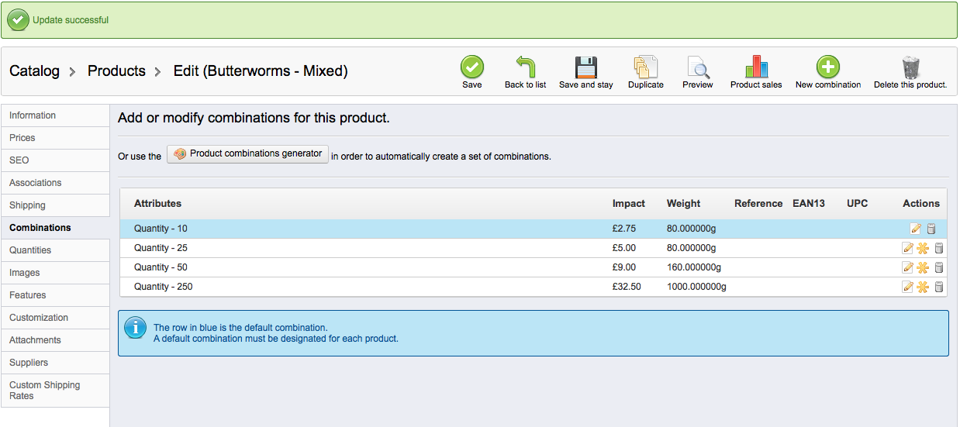The width and height of the screenshot is (960, 427).
Task: Go to the Customization tab
Action: coord(55,318)
